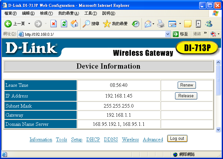Open the DHCP link
Screen dimensions: 223x159
pos(93,139)
